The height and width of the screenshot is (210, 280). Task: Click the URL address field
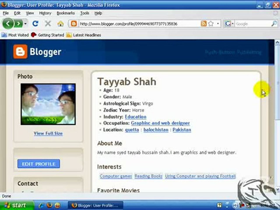pyautogui.click(x=139, y=24)
